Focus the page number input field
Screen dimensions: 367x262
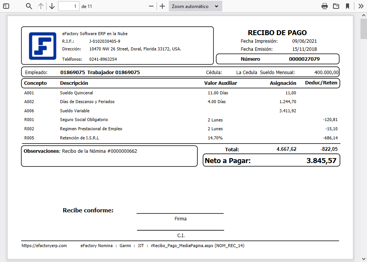tap(69, 6)
